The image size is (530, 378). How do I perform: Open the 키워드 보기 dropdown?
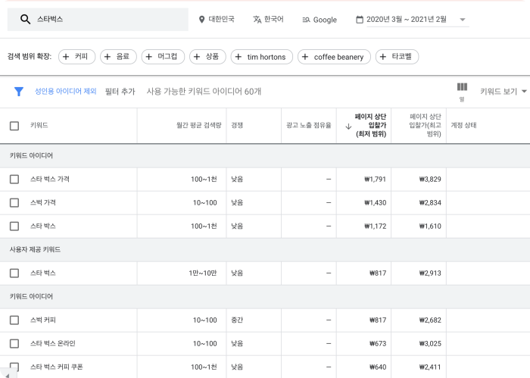pos(503,92)
